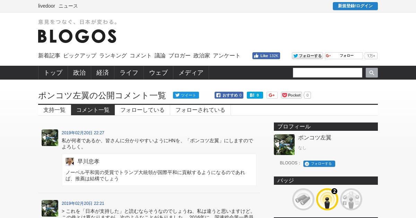Switch to the コメント一覧 tab
The height and width of the screenshot is (218, 416).
[x=93, y=110]
